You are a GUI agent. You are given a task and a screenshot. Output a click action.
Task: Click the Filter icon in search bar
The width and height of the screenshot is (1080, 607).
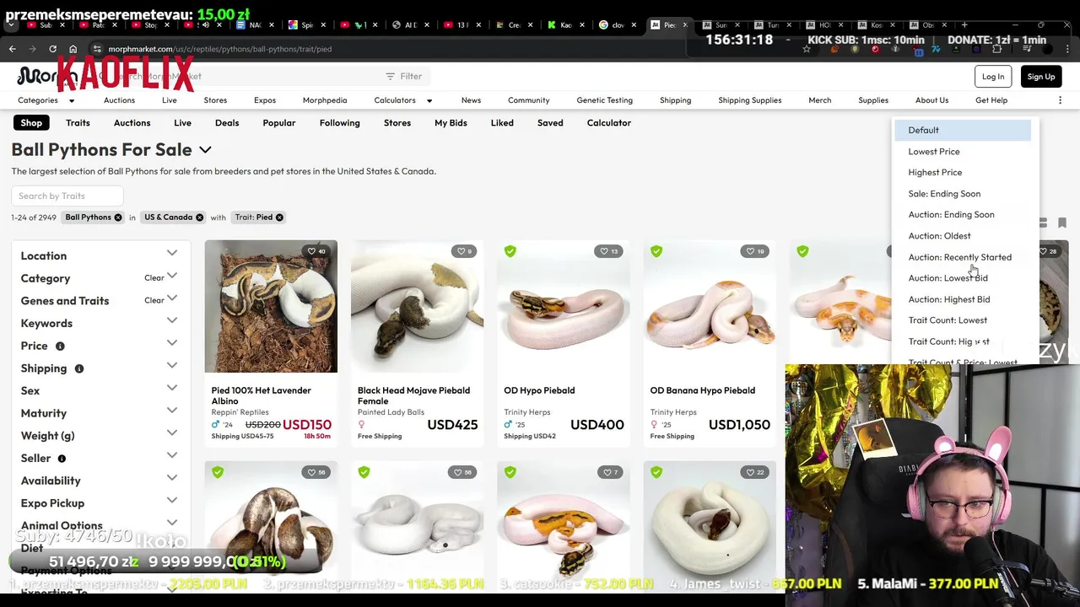click(390, 77)
